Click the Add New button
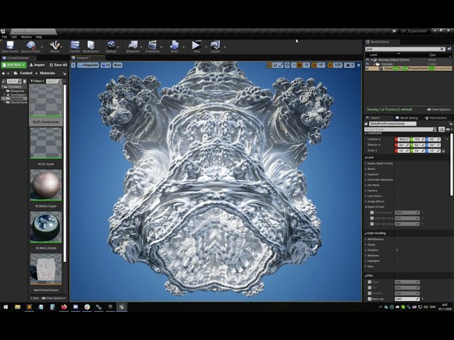 [x=14, y=65]
